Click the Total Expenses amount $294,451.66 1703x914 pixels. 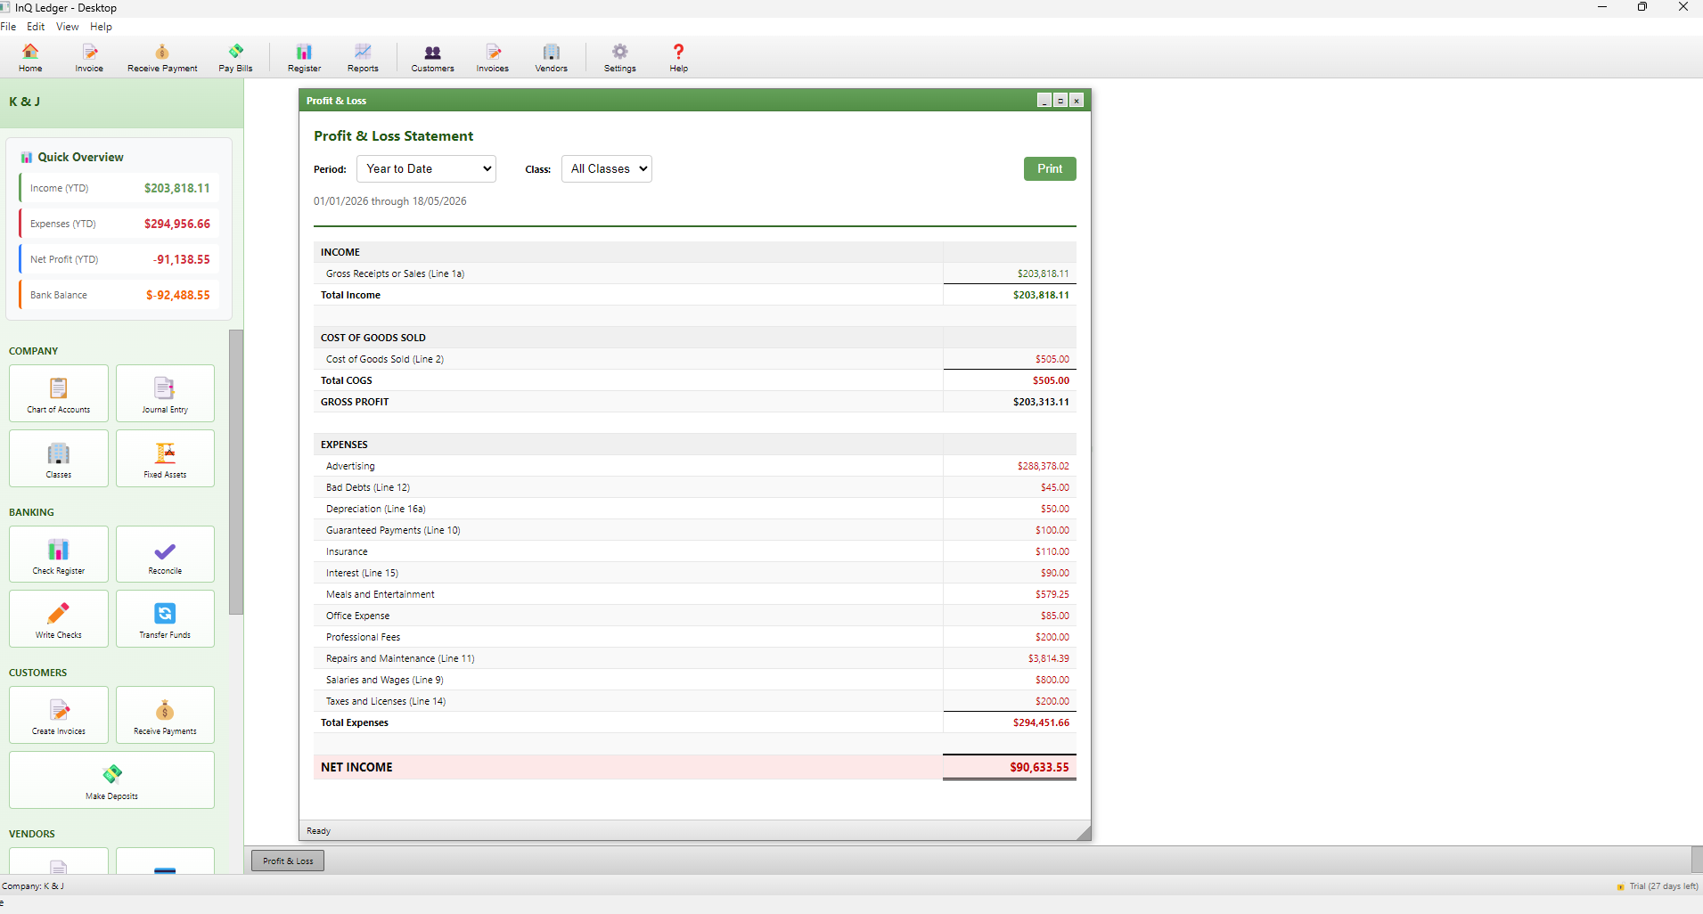pyautogui.click(x=1041, y=722)
